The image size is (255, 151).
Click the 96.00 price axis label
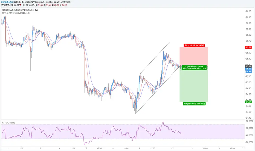pyautogui.click(x=248, y=23)
